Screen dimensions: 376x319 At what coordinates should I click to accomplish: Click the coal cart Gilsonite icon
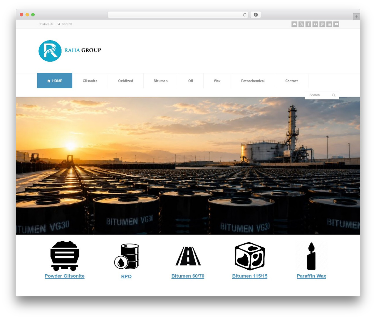pyautogui.click(x=65, y=256)
